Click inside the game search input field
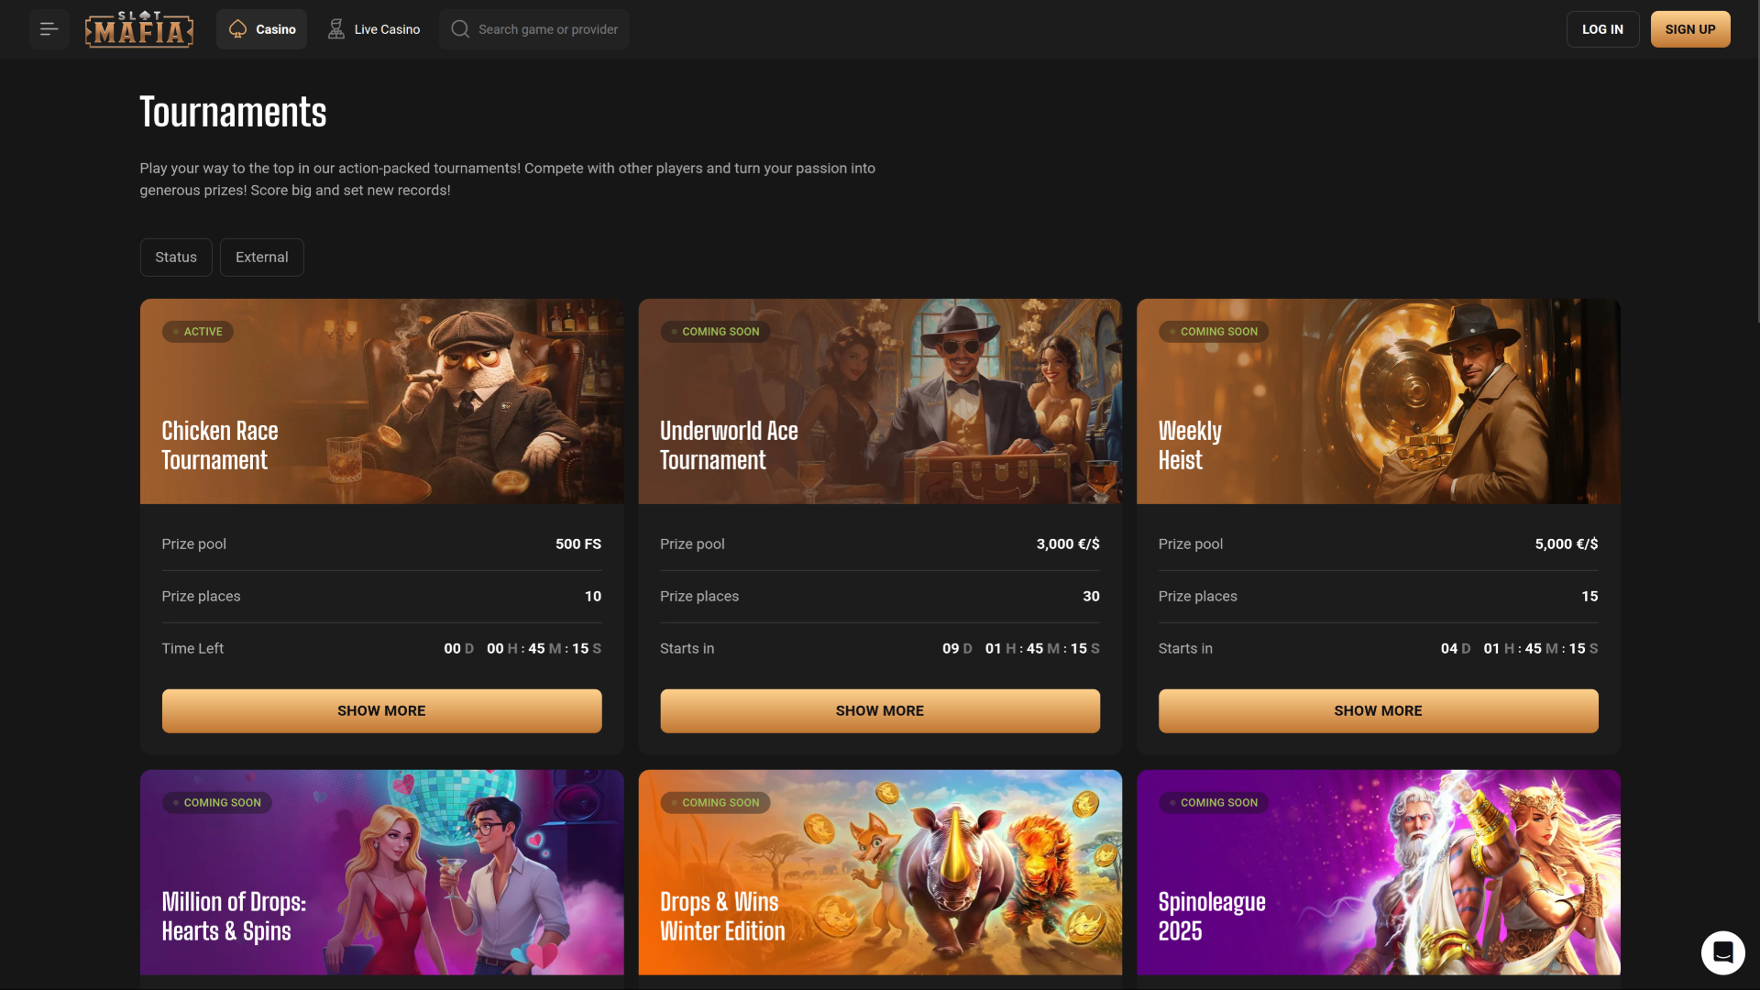1760x990 pixels. pos(541,28)
